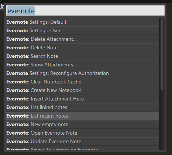The width and height of the screenshot is (172, 155).
Task: Choose Evernote: Show Attachments... entry
Action: pyautogui.click(x=82, y=65)
